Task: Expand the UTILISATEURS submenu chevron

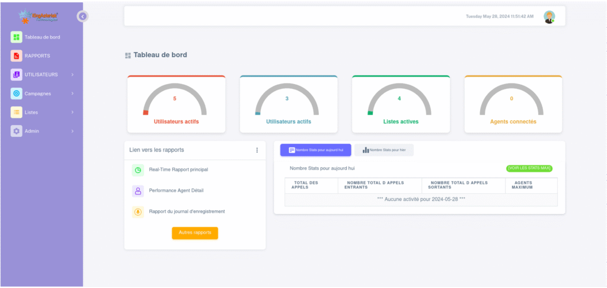Action: [72, 75]
